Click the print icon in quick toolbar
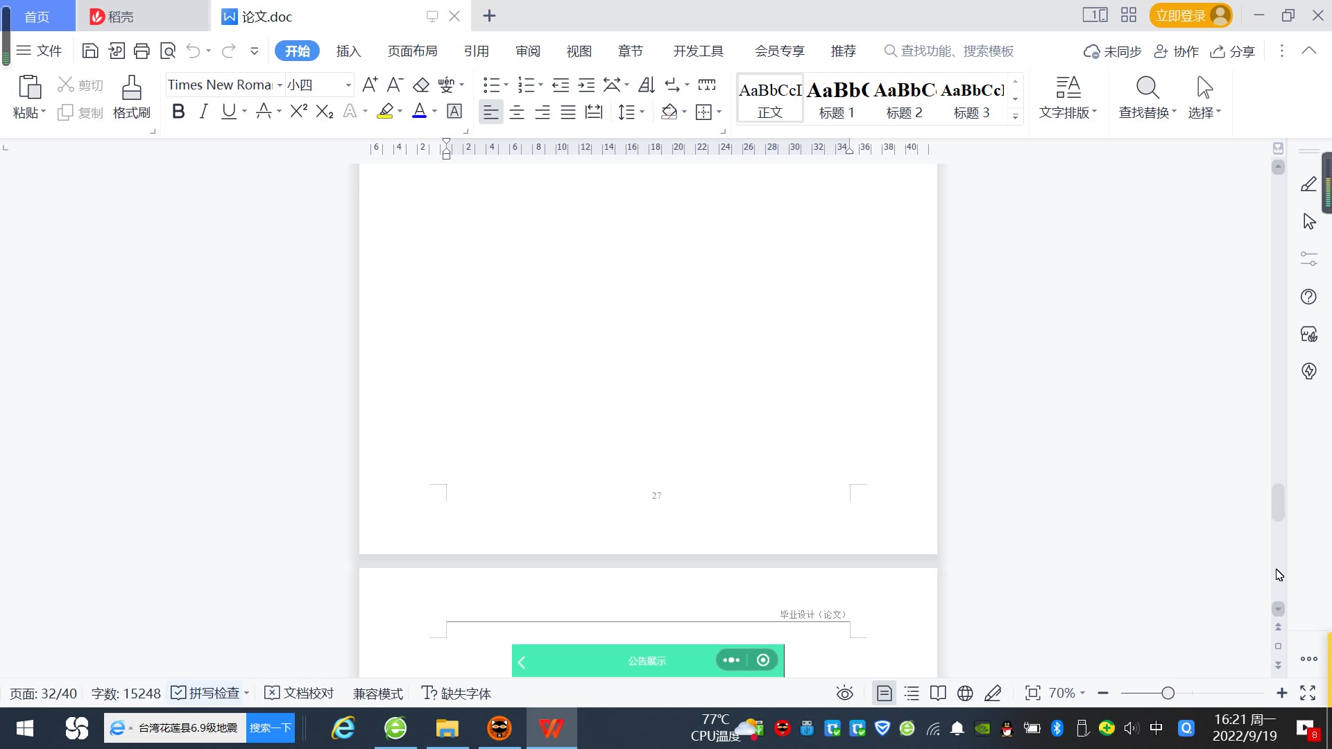The height and width of the screenshot is (749, 1332). [142, 51]
